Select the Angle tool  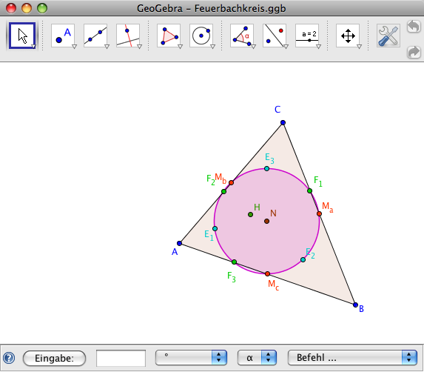coord(242,36)
